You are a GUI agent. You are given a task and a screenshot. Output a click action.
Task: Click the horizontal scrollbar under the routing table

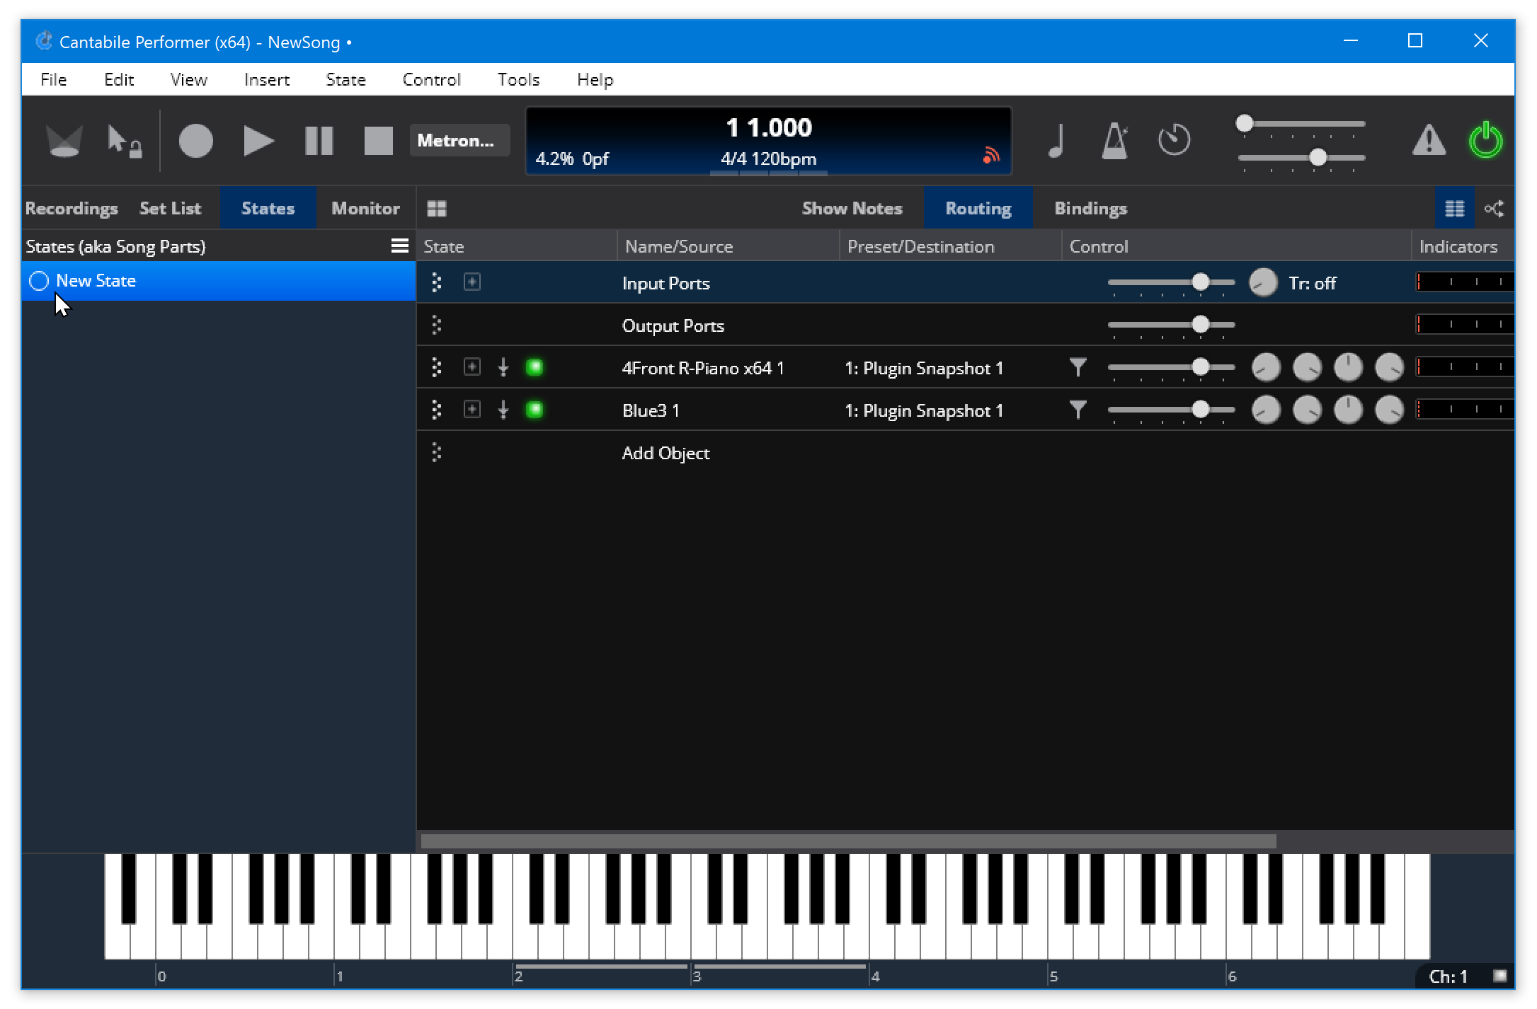coord(848,841)
